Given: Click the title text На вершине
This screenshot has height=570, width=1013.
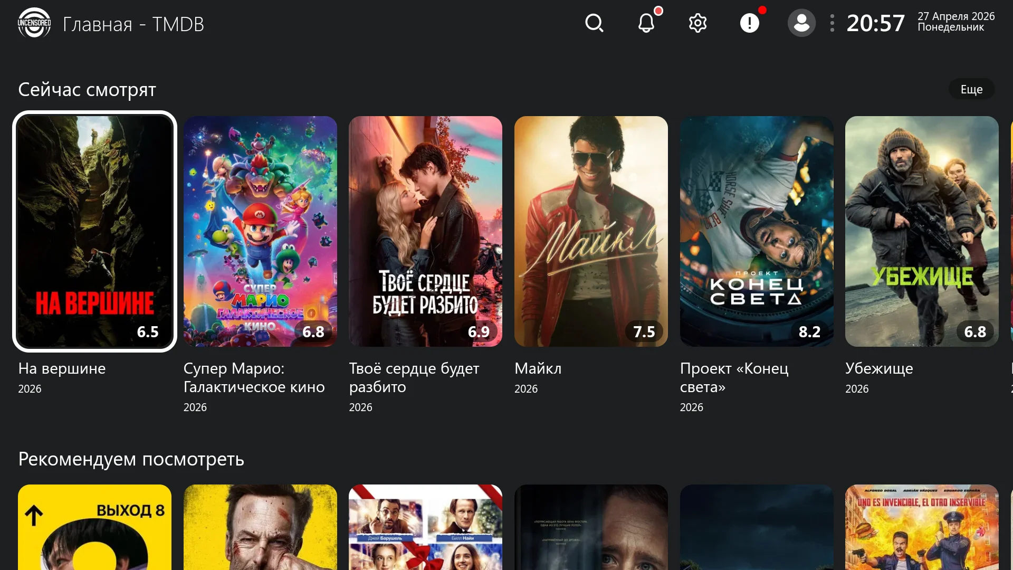Looking at the screenshot, I should coord(62,368).
